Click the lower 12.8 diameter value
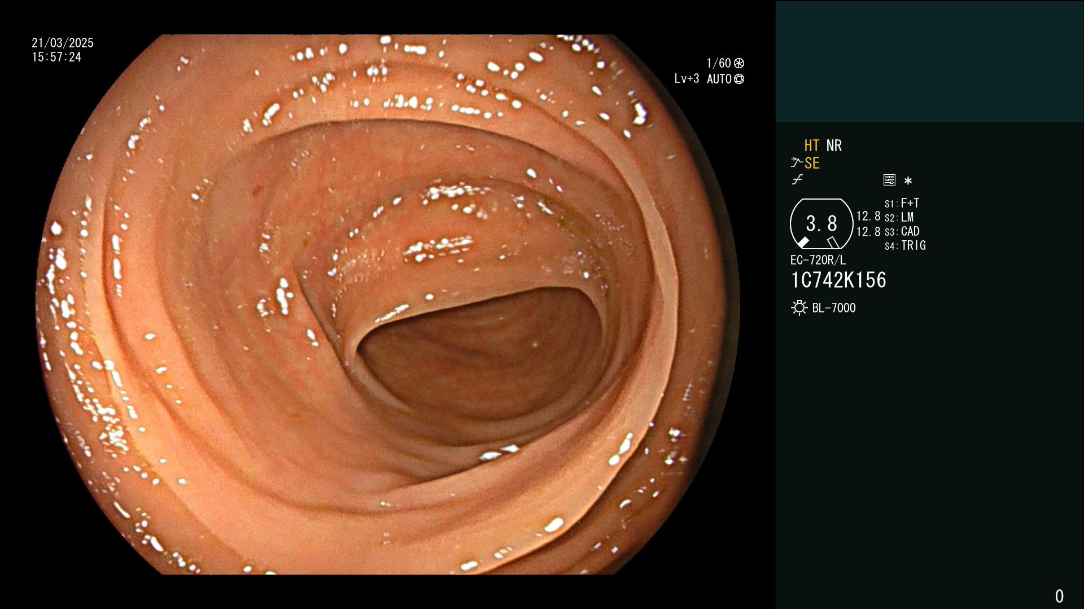Screen dimensions: 1084x609 click(868, 232)
